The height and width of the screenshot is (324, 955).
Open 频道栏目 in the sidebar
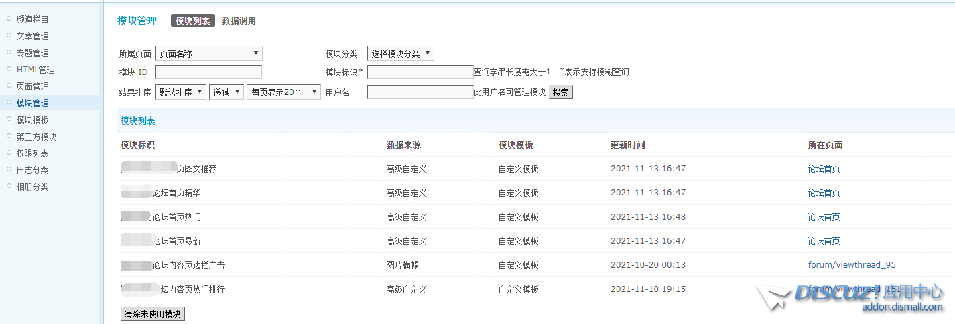click(x=32, y=19)
